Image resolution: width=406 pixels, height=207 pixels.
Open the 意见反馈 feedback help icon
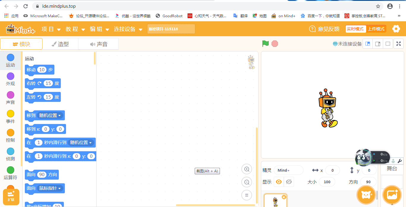[312, 29]
